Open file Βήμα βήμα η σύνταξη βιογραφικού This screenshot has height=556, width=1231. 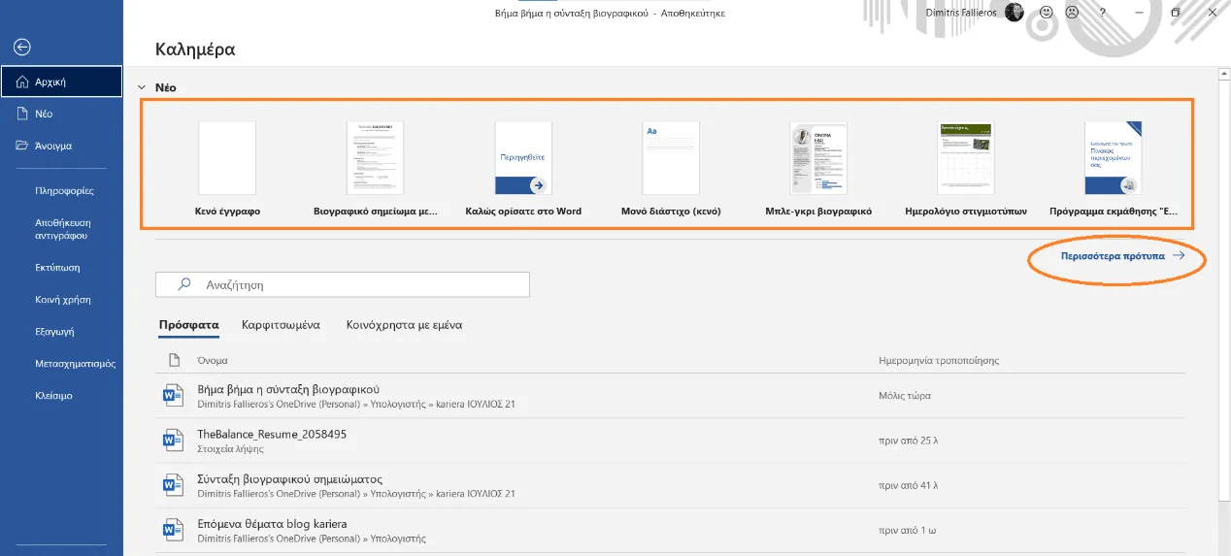[288, 389]
